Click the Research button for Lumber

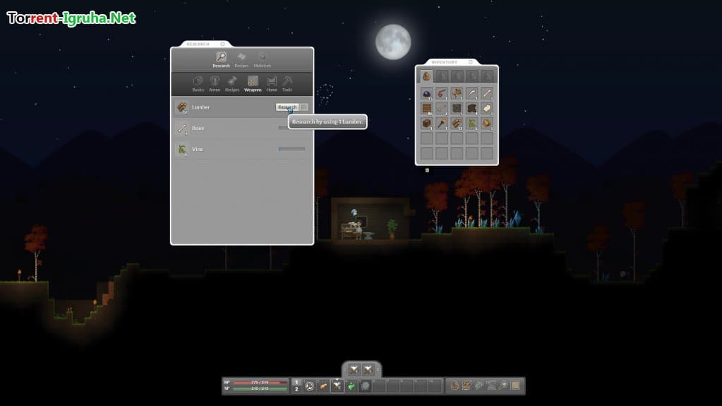coord(287,107)
